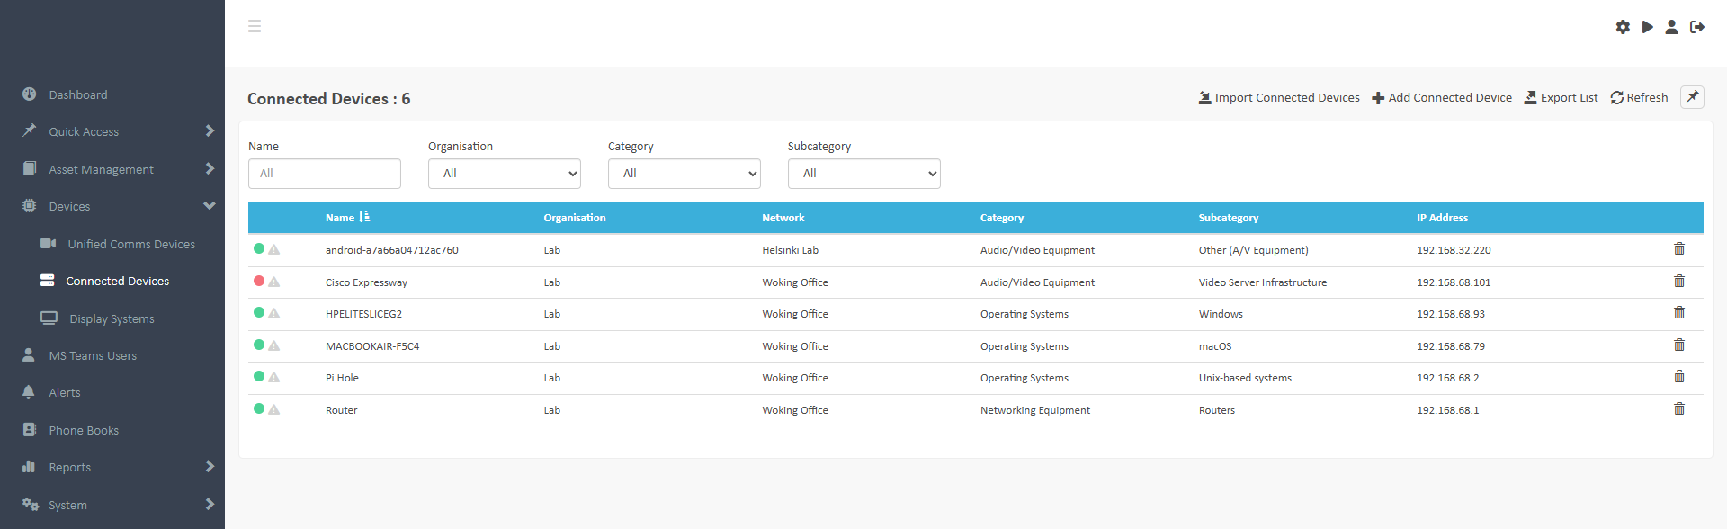This screenshot has width=1727, height=529.
Task: Open MS Teams Users in sidebar
Action: tap(93, 355)
